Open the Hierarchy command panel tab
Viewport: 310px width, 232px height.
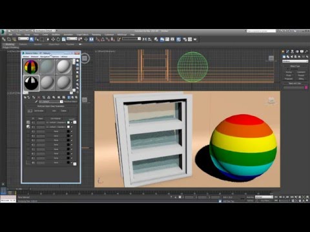tap(293, 52)
